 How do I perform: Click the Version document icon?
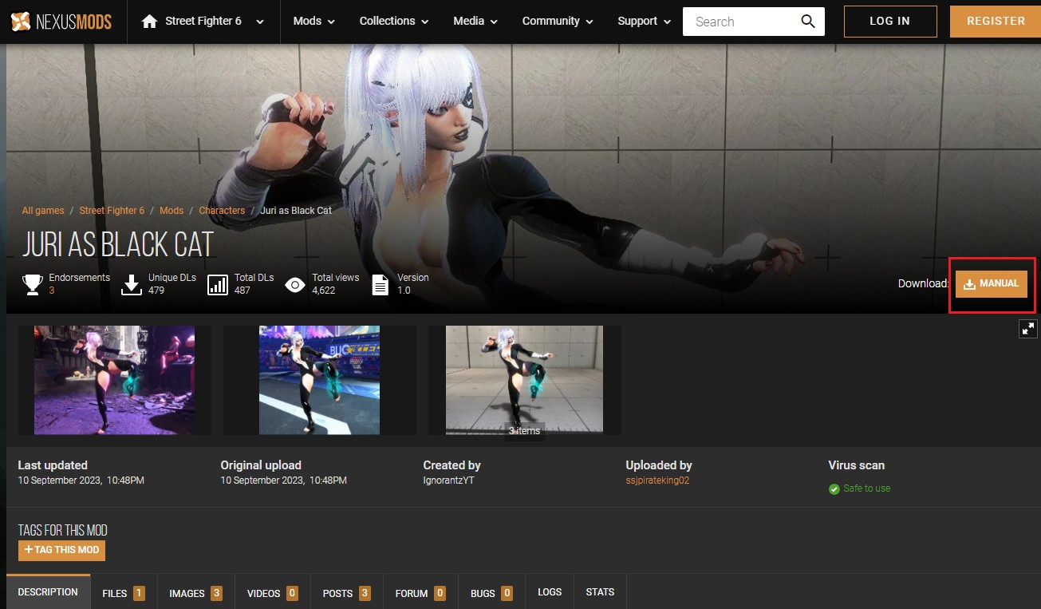tap(381, 284)
